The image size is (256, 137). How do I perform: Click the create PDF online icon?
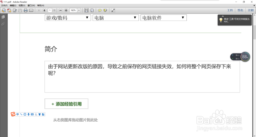point(9,10)
